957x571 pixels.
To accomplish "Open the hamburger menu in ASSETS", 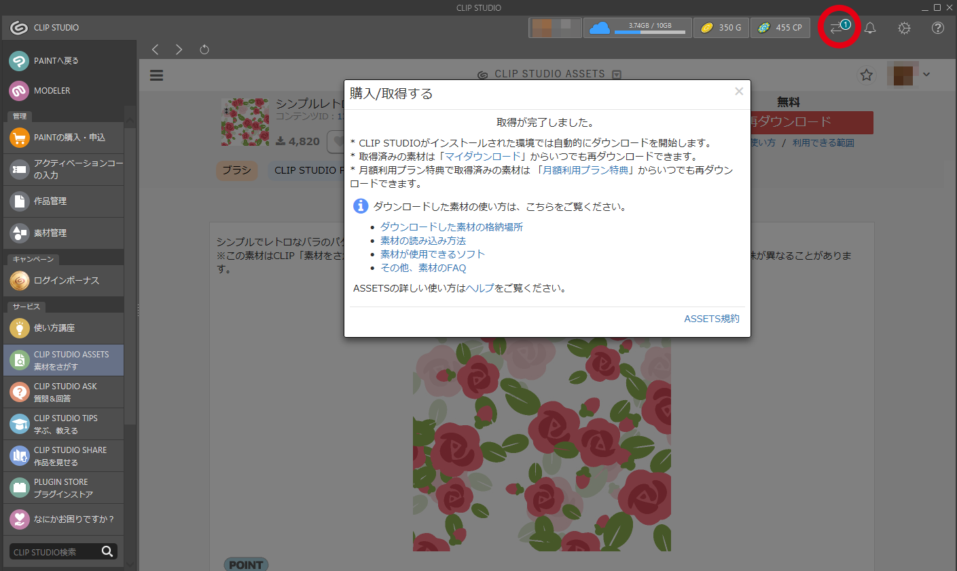I will click(157, 75).
